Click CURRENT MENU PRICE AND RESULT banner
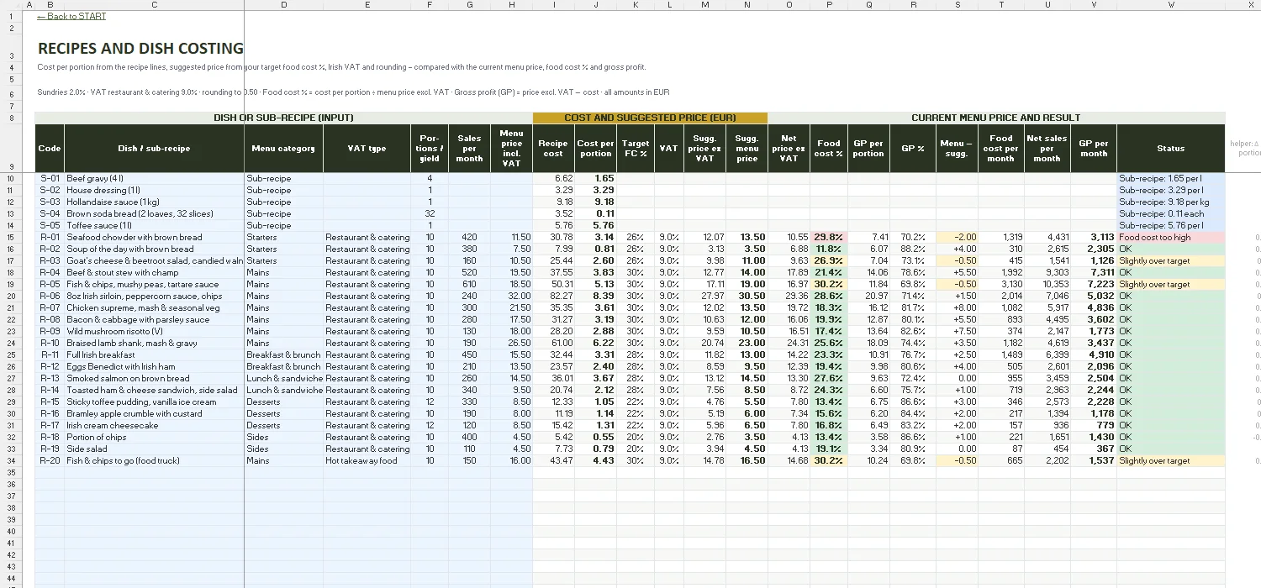The image size is (1261, 588). [x=996, y=118]
